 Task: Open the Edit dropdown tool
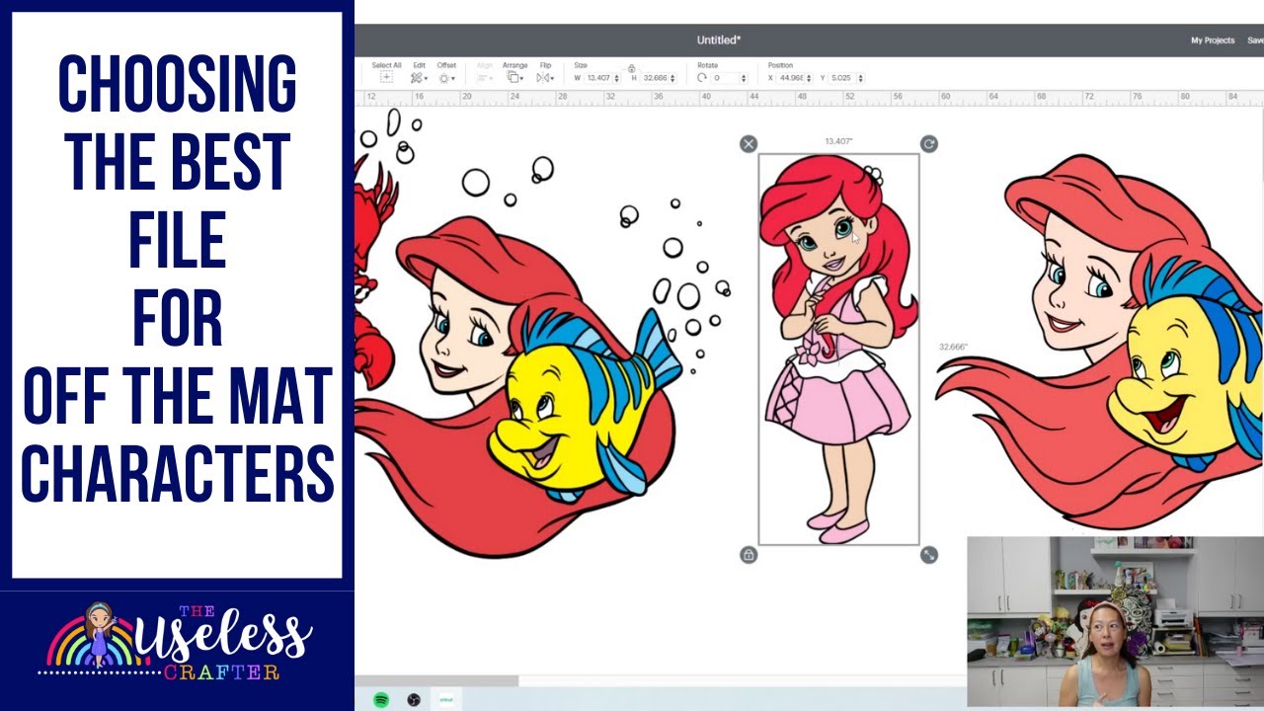pos(419,72)
